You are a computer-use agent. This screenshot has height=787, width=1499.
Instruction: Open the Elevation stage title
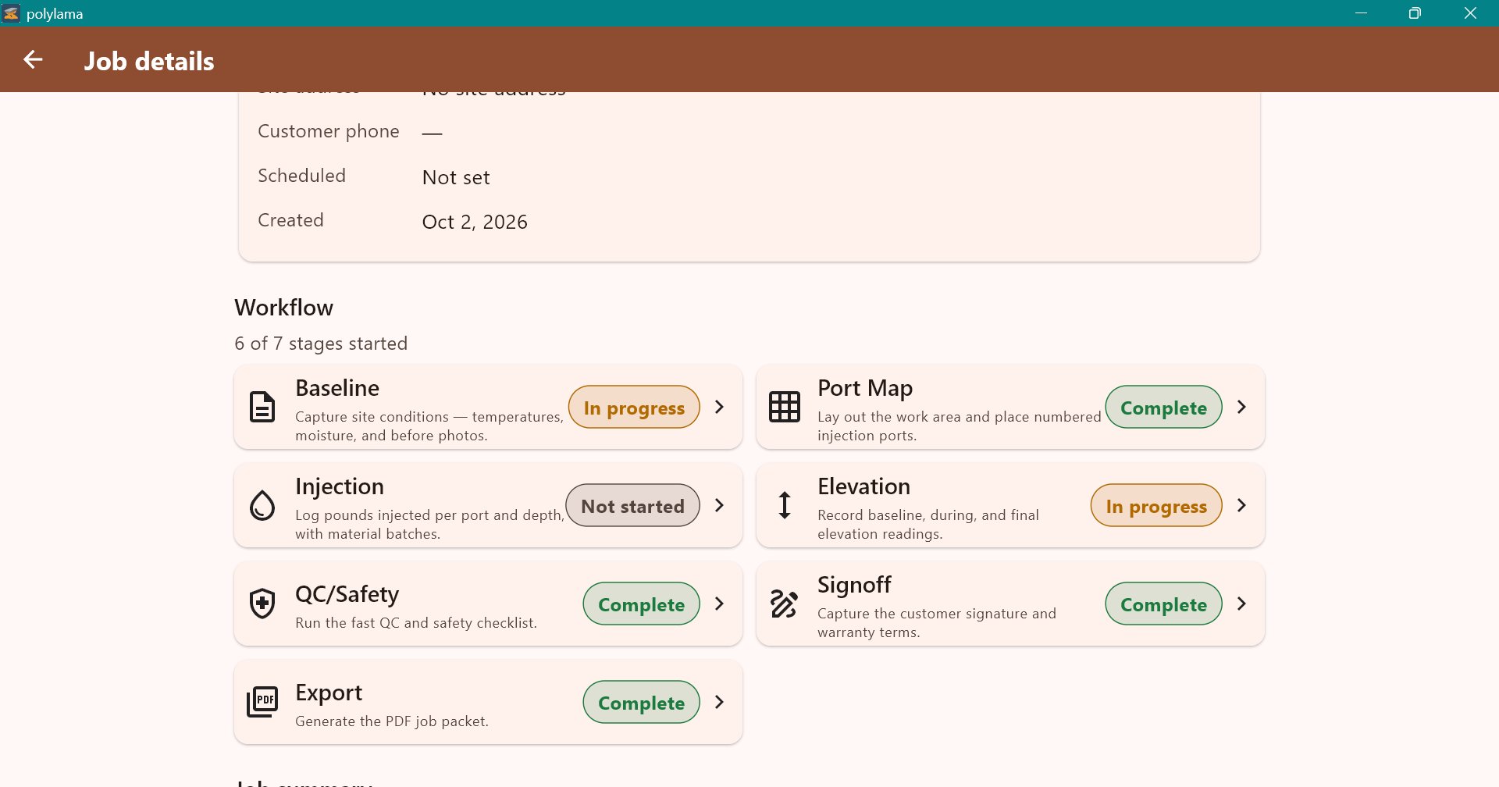tap(863, 486)
